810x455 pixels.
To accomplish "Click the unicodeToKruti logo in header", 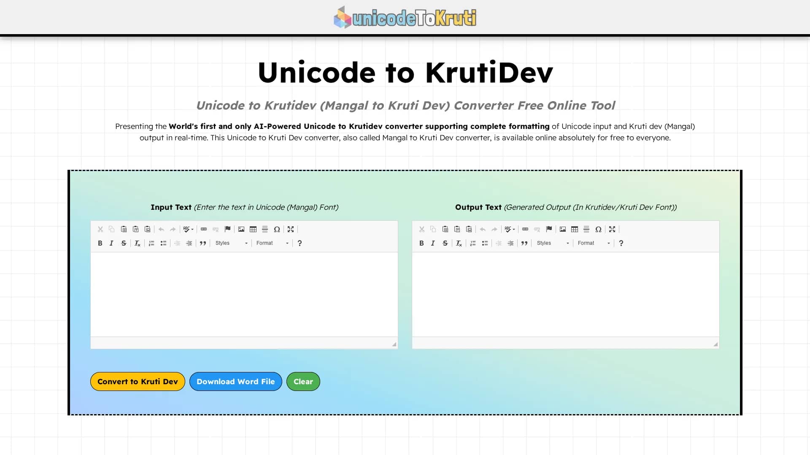I will (x=405, y=17).
